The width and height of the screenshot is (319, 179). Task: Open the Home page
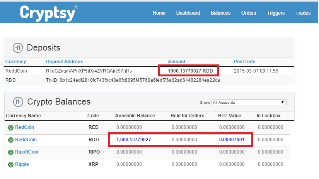tap(159, 13)
